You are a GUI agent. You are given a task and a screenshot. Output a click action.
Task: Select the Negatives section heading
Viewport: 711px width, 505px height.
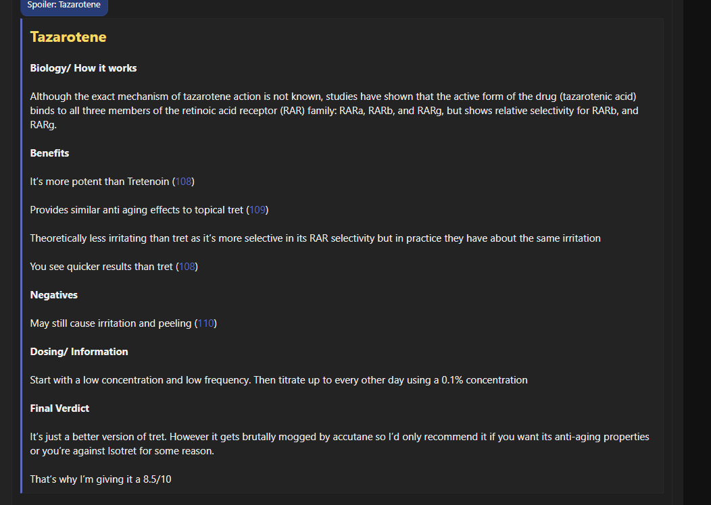click(53, 295)
